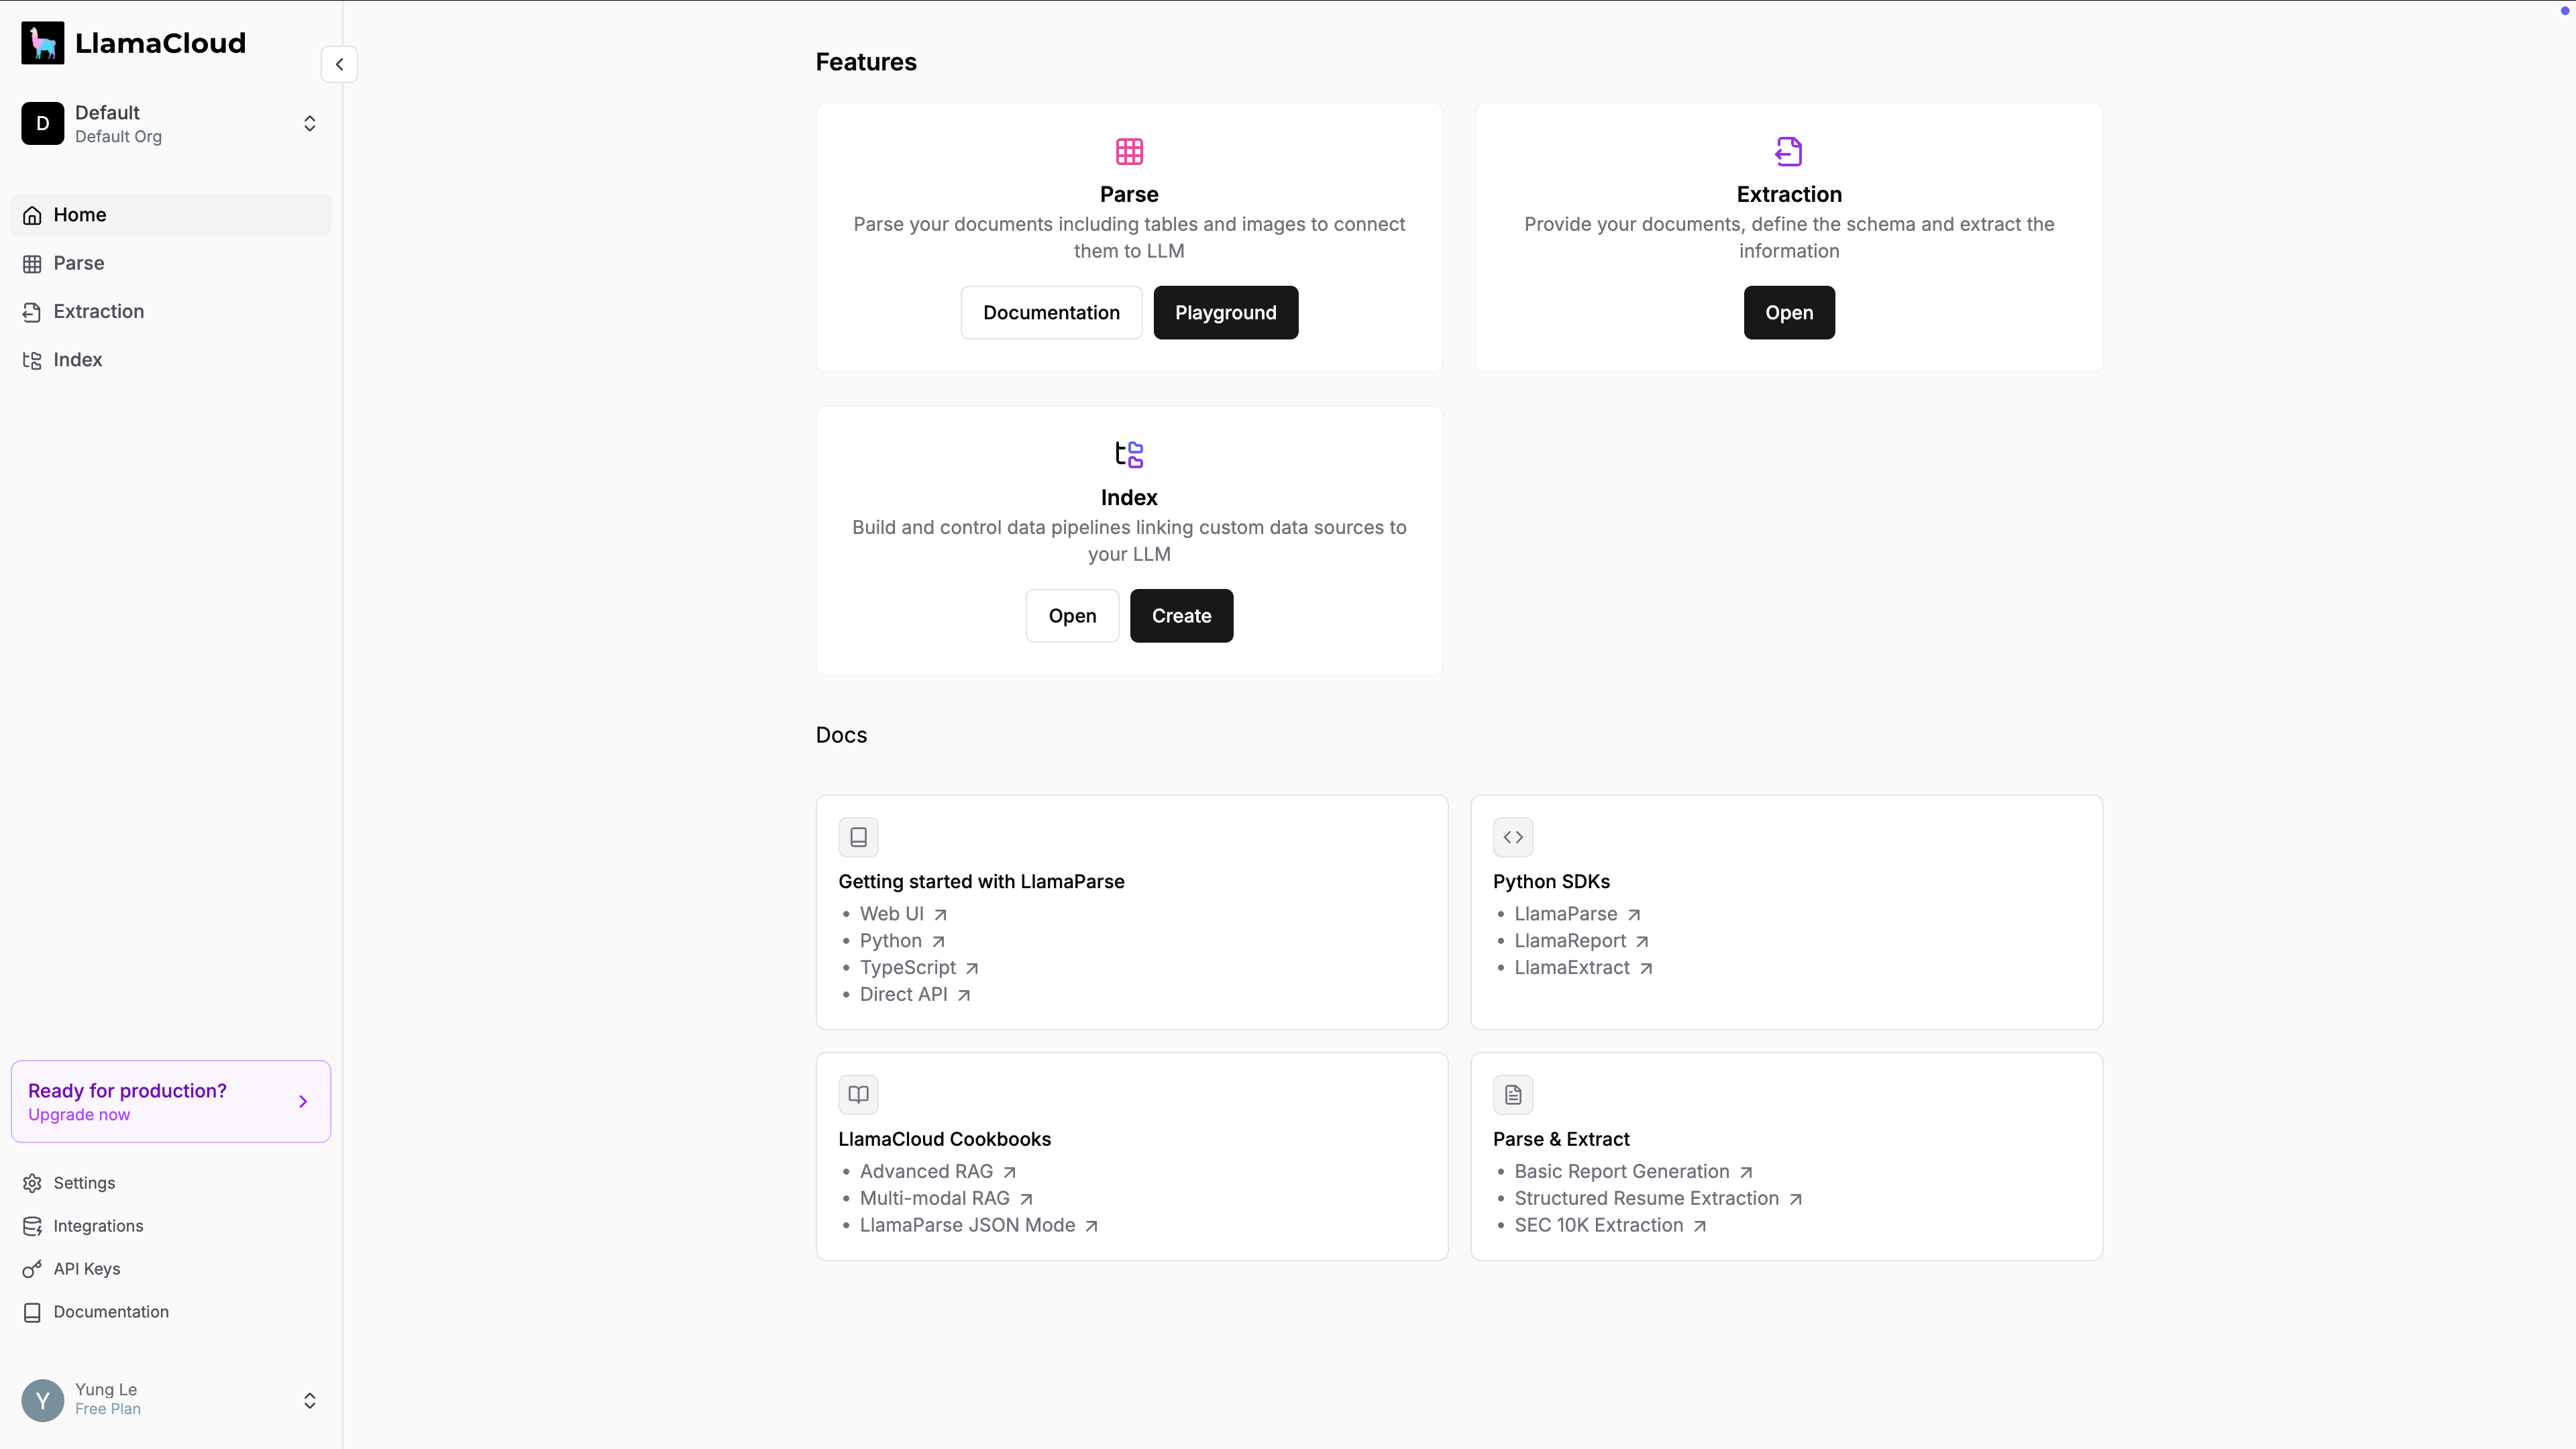2576x1449 pixels.
Task: Collapse the sidebar with the chevron button
Action: point(339,64)
